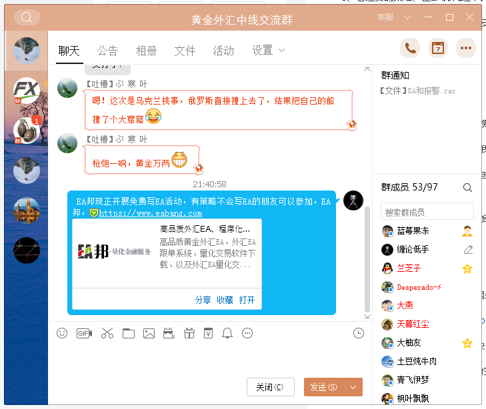Select member 兰芝子
486x409 pixels.
pyautogui.click(x=427, y=268)
